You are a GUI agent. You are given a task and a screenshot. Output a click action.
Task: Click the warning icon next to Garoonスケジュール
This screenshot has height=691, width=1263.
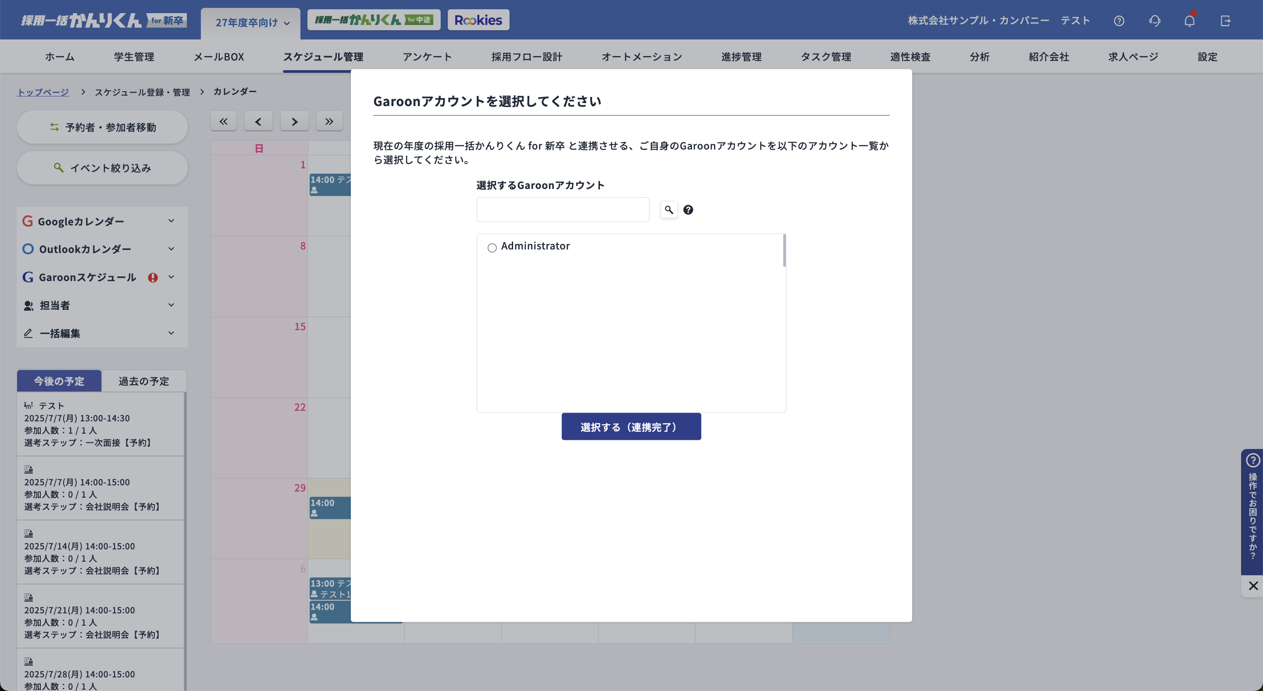(153, 278)
